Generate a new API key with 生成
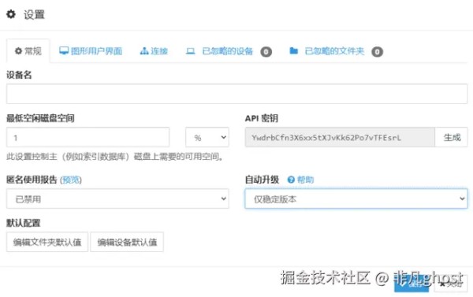This screenshot has height=297, width=473. point(451,137)
